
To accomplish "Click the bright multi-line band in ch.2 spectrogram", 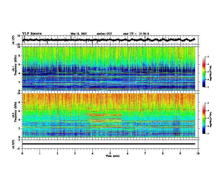I will pos(105,121).
